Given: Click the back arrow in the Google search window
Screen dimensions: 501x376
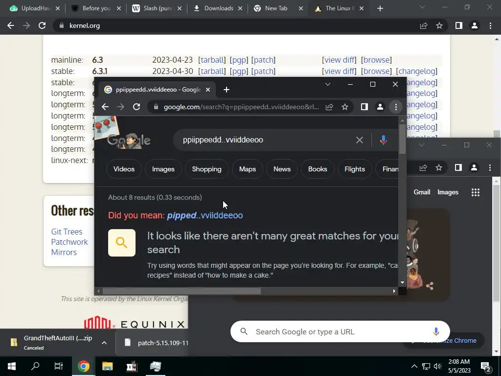Looking at the screenshot, I should click(x=105, y=107).
